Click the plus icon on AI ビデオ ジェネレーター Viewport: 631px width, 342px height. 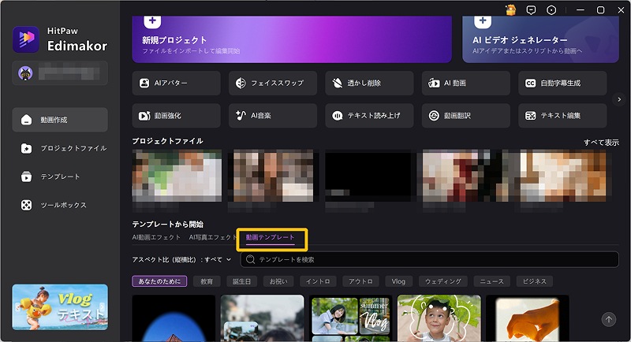[483, 21]
